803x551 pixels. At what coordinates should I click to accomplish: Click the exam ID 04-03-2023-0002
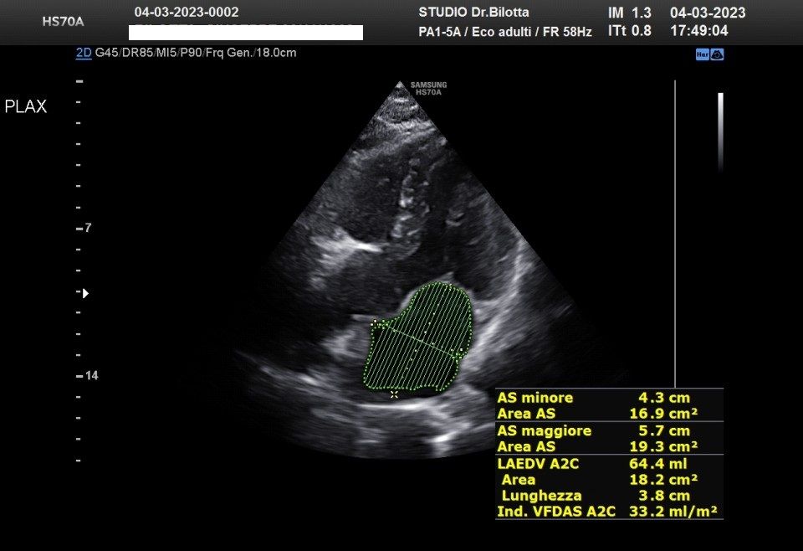(186, 13)
